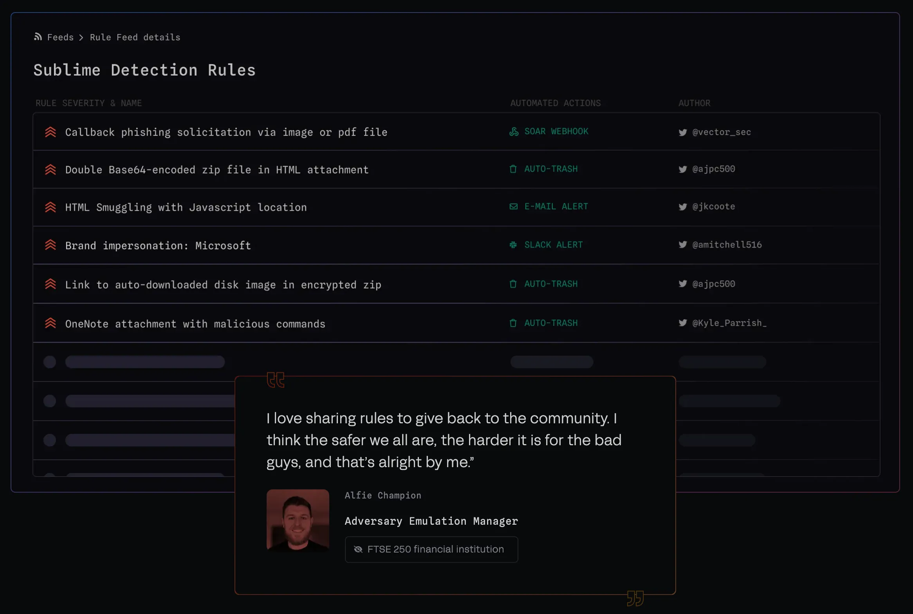913x614 pixels.
Task: Open the Brand impersonation: Microsoft rule
Action: tap(158, 246)
